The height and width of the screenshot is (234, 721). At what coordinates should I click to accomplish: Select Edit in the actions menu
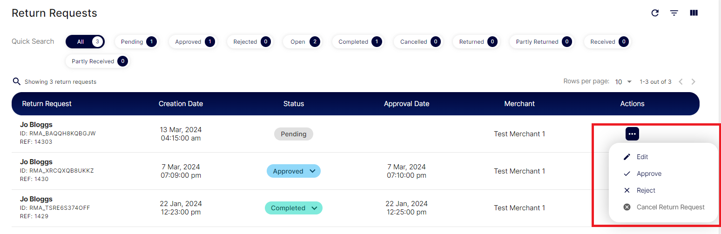[x=642, y=157]
